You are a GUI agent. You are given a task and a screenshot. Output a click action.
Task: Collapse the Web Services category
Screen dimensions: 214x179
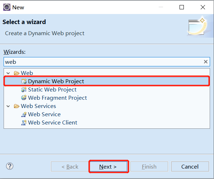(8, 106)
